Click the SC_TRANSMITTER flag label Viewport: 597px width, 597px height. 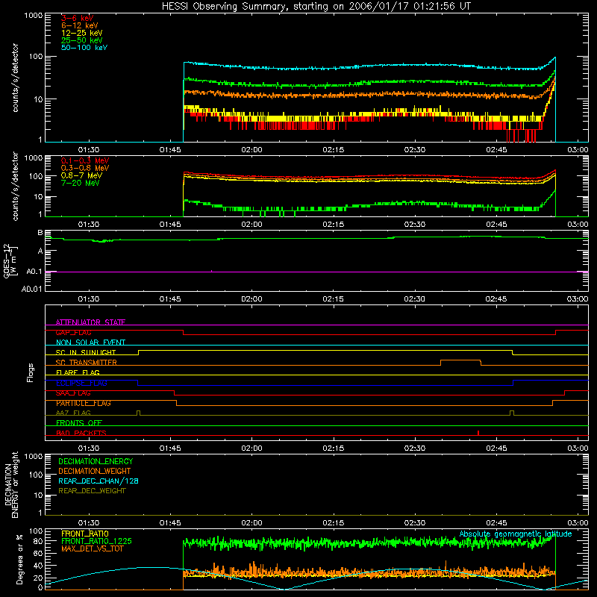(x=86, y=363)
